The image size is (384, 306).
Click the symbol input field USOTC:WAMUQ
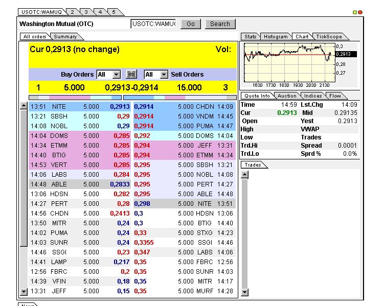(153, 24)
